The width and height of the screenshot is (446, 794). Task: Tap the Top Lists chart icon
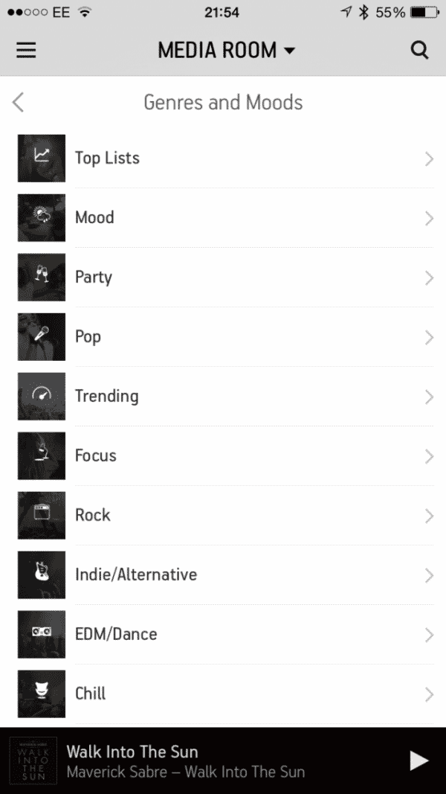pyautogui.click(x=41, y=158)
